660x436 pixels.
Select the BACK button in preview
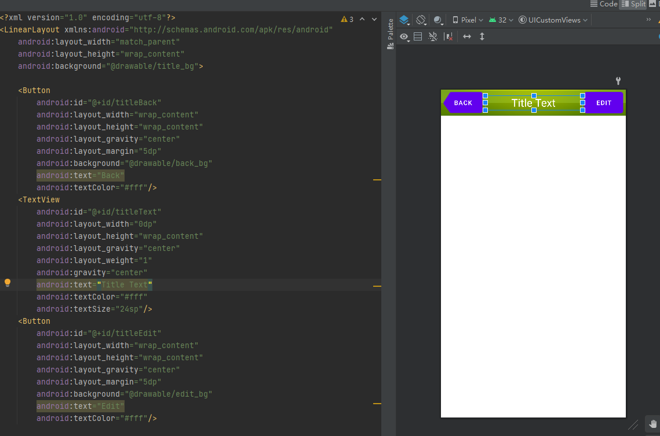click(x=463, y=103)
